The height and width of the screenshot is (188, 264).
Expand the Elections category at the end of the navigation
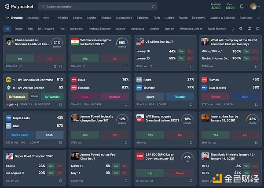pos(247,18)
